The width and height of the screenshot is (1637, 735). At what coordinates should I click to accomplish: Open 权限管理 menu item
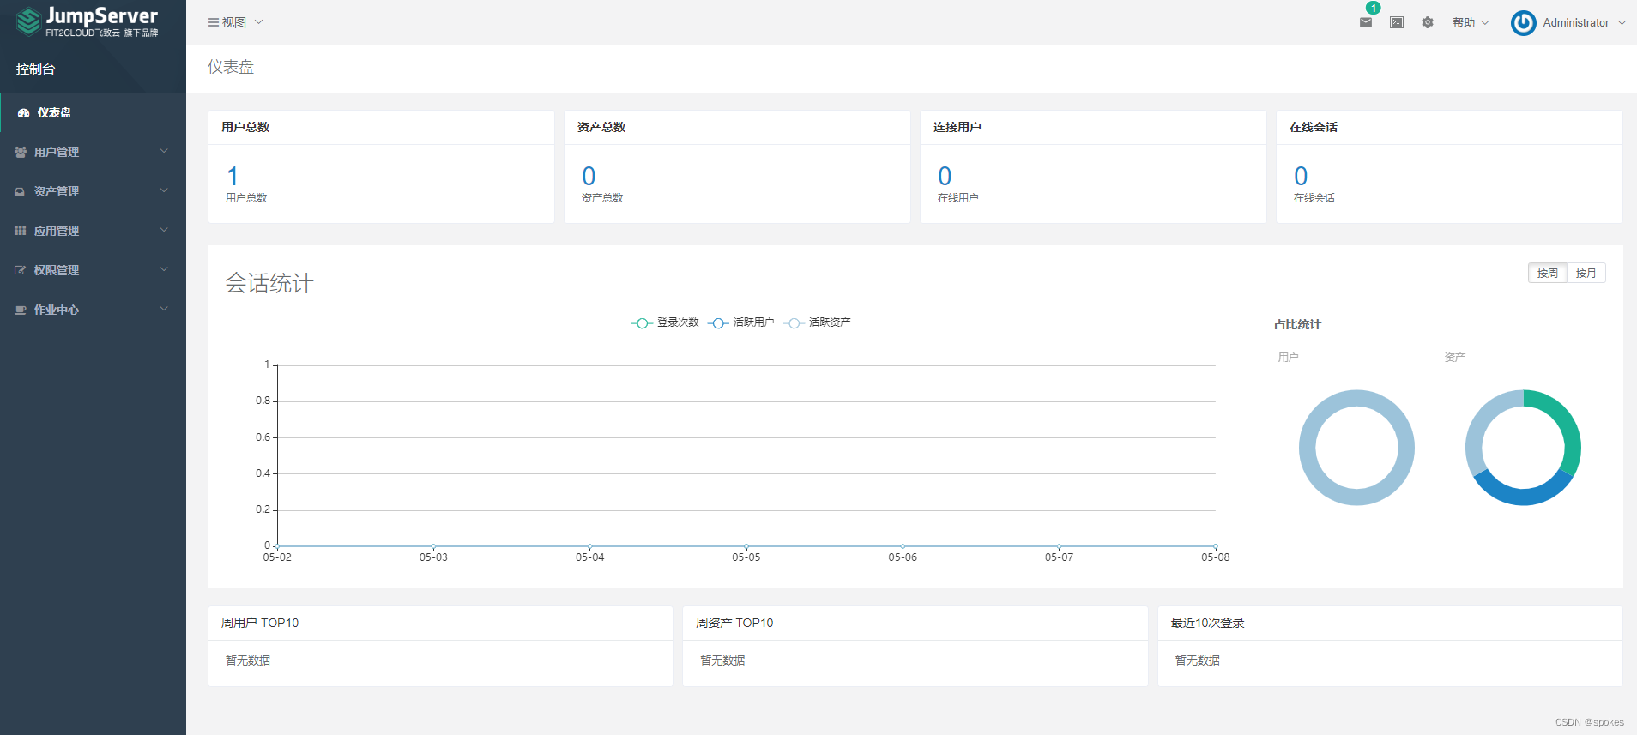[93, 270]
